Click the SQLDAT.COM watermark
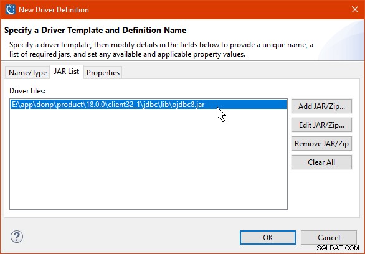This screenshot has width=365, height=254. [338, 248]
